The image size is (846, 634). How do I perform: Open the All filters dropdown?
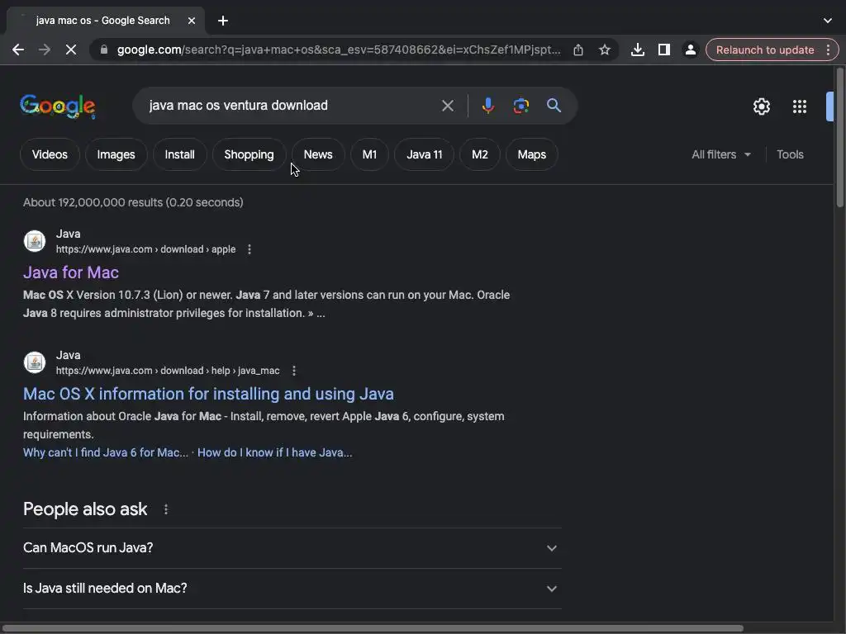point(720,154)
